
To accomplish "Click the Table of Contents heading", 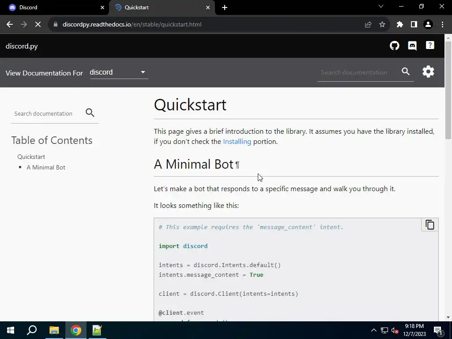I will pos(52,140).
